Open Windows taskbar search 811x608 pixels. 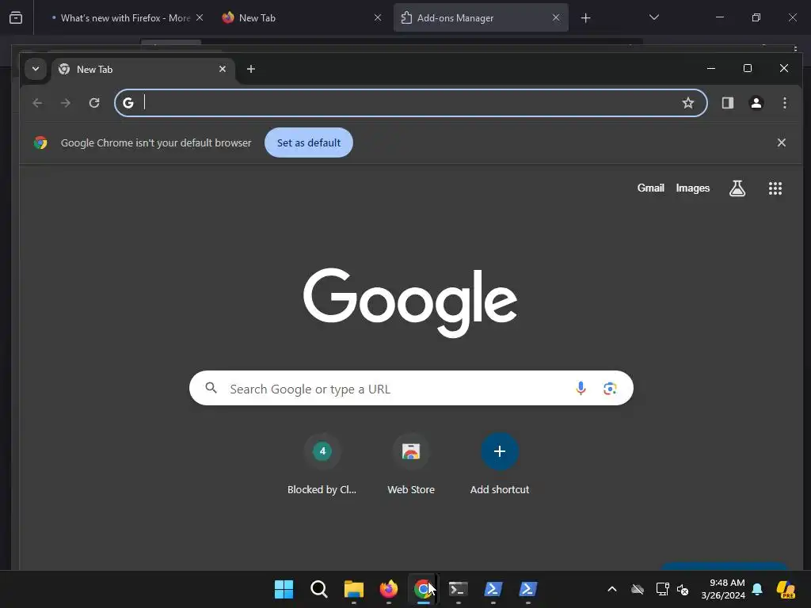click(x=318, y=589)
